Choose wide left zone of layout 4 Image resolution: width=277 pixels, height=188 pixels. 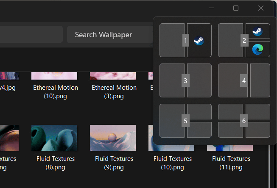(x=233, y=80)
